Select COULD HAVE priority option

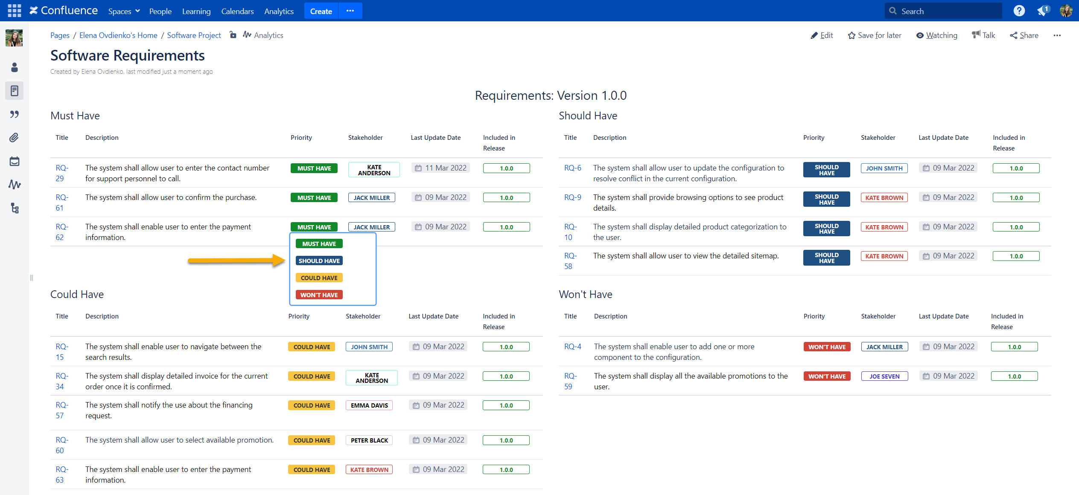click(319, 278)
